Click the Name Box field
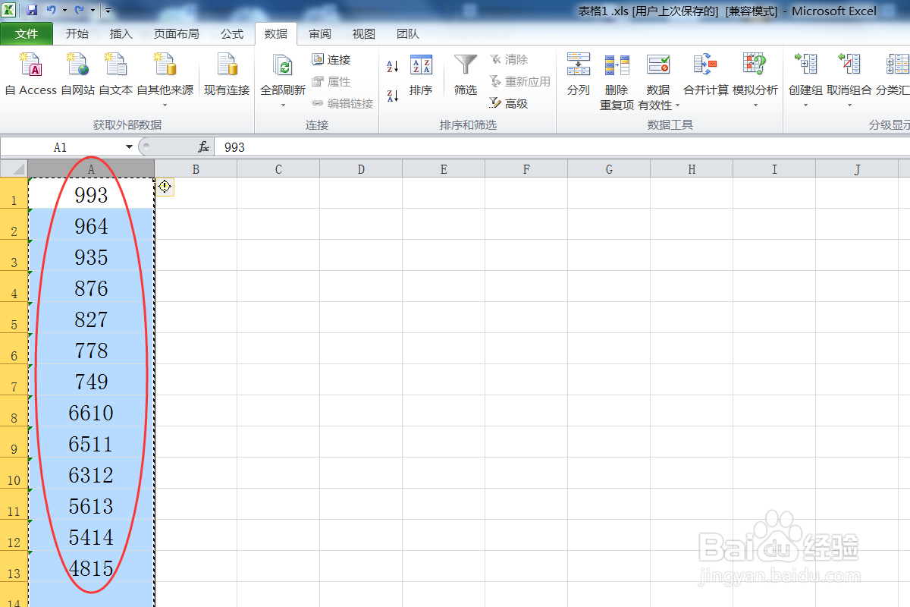 (x=61, y=147)
